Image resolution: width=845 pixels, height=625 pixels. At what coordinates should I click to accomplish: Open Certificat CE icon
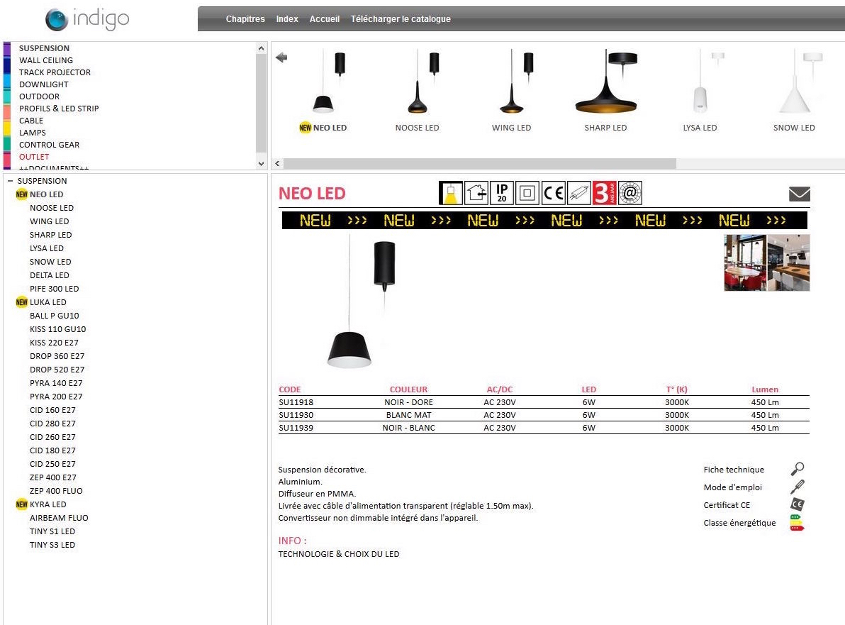click(x=798, y=504)
